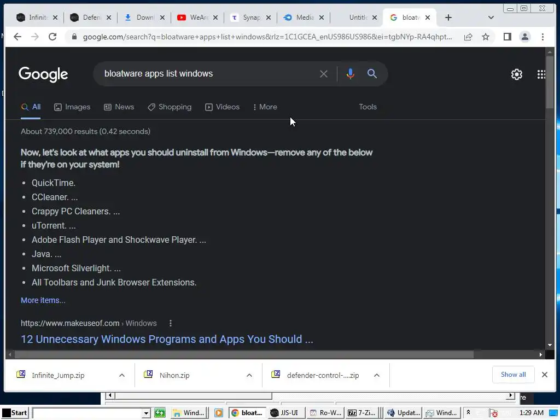
Task: Show hidden system tray icons
Action: tap(468, 412)
